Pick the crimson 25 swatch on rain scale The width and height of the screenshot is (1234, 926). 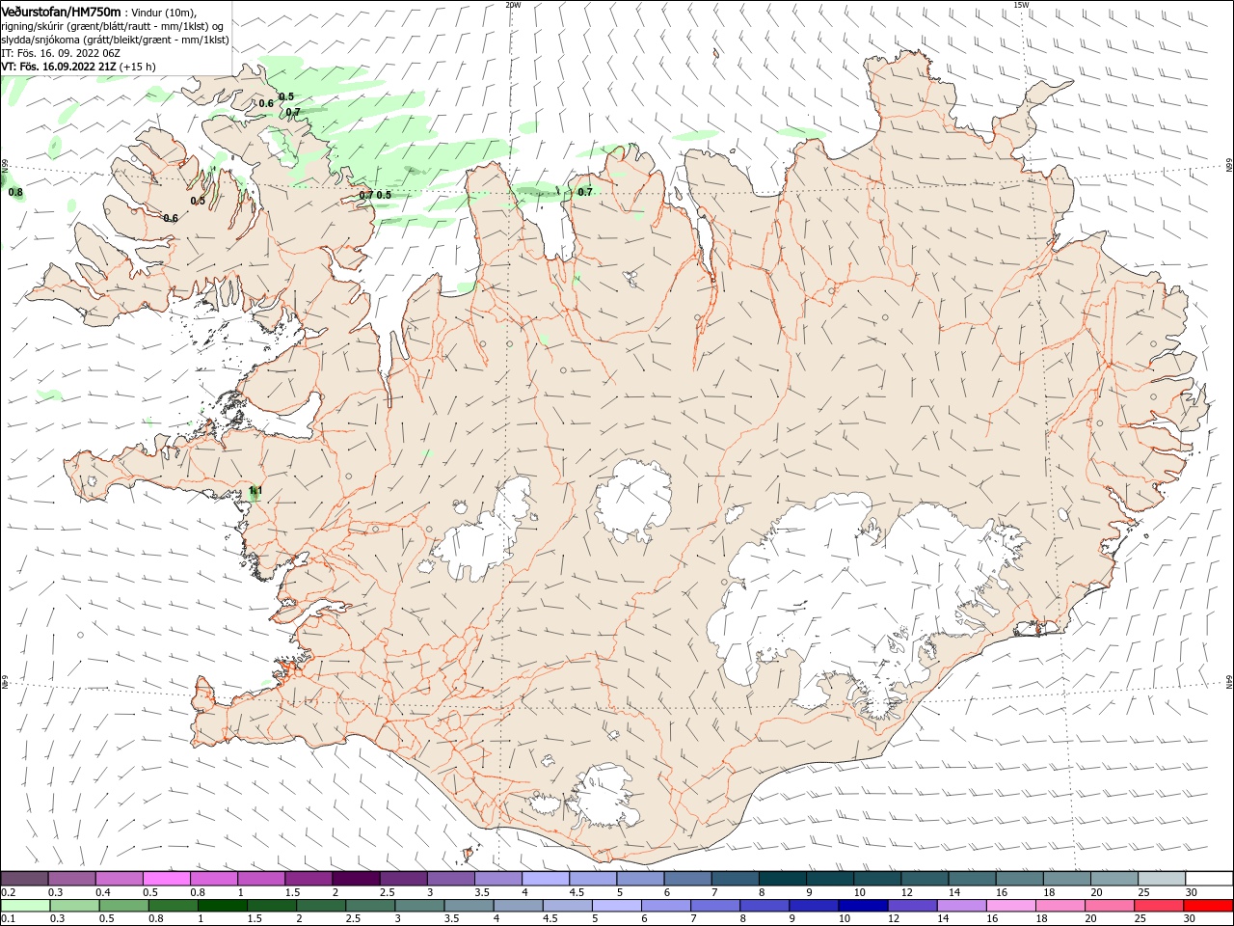[x=1159, y=906]
